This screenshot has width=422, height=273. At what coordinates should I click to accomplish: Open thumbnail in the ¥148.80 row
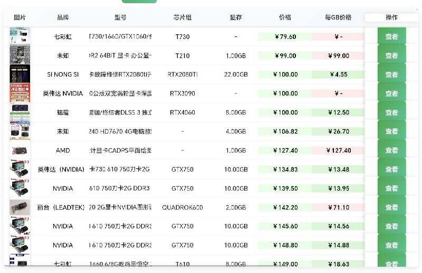[x=20, y=244]
